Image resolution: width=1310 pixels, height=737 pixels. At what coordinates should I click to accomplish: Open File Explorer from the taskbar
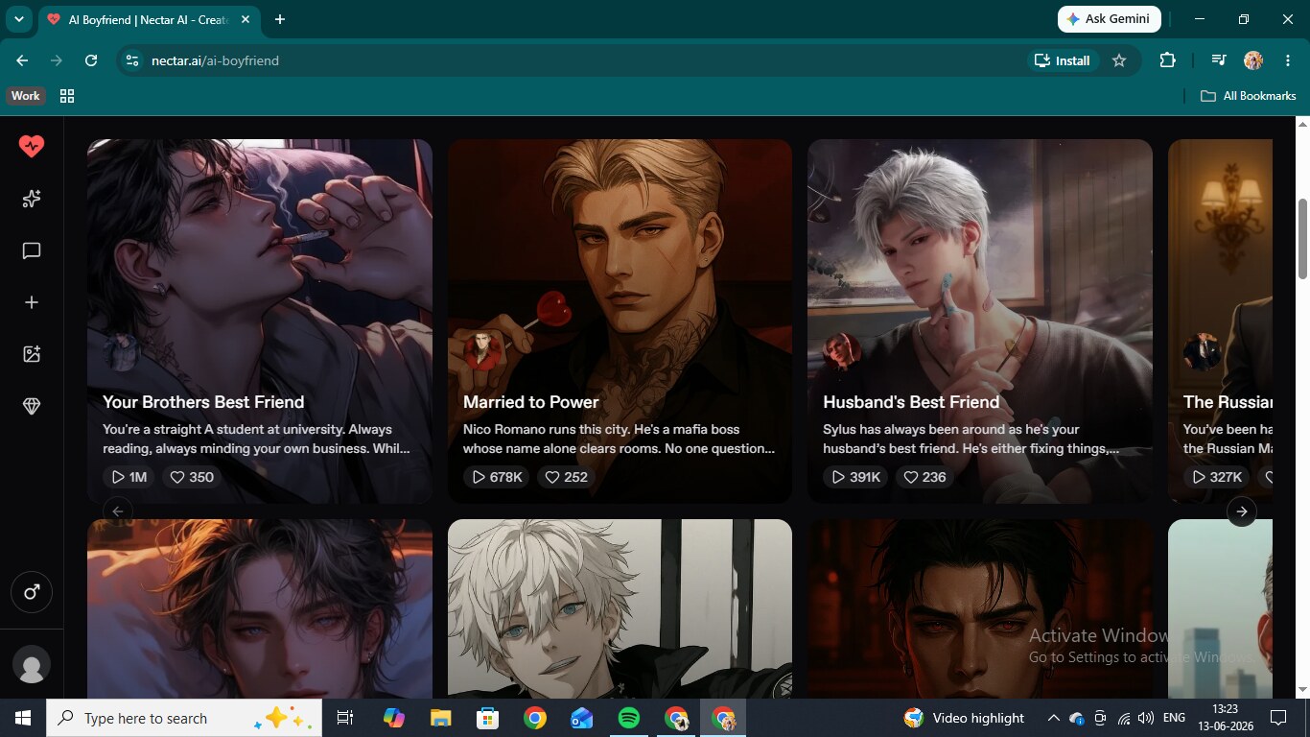[x=440, y=718]
